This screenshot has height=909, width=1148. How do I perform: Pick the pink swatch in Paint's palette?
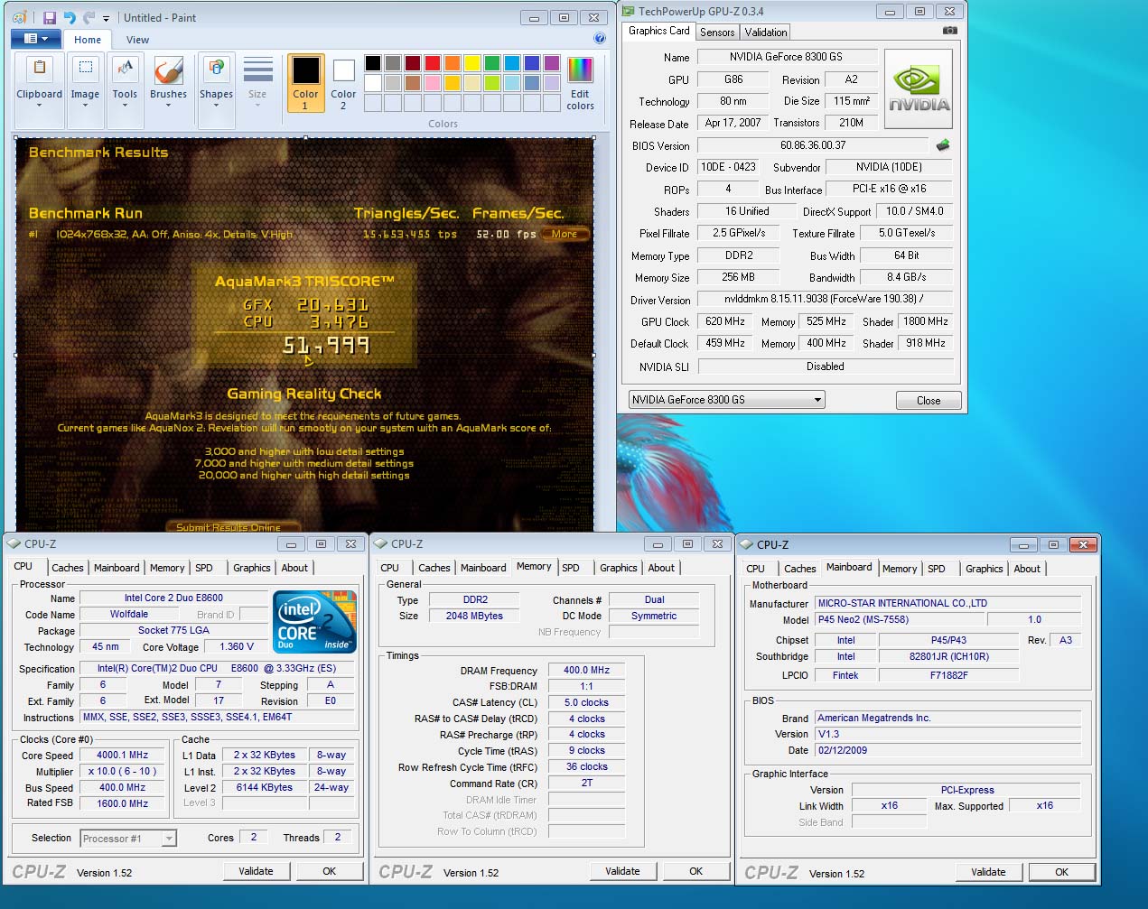click(433, 83)
